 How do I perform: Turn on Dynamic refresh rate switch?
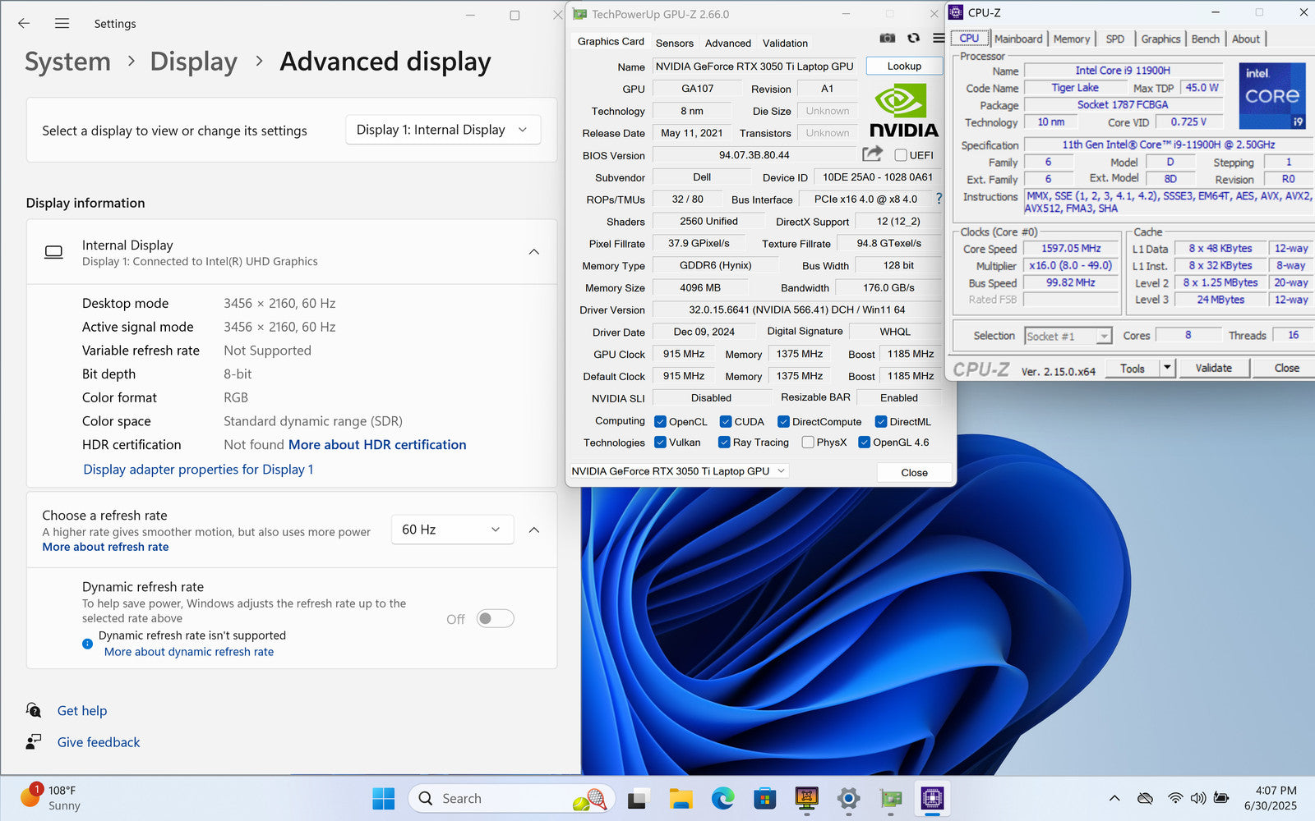(496, 619)
